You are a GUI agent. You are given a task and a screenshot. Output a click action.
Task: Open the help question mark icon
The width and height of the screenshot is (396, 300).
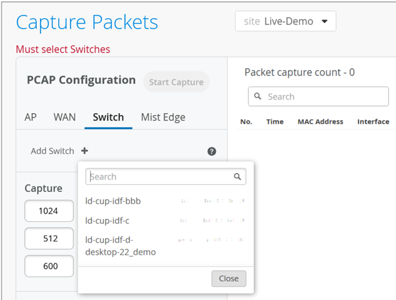click(211, 151)
